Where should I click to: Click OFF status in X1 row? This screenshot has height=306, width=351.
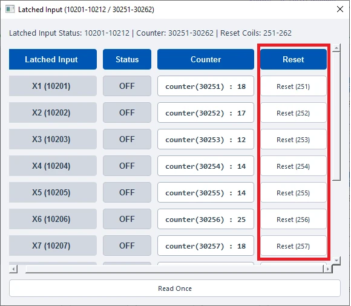[127, 86]
